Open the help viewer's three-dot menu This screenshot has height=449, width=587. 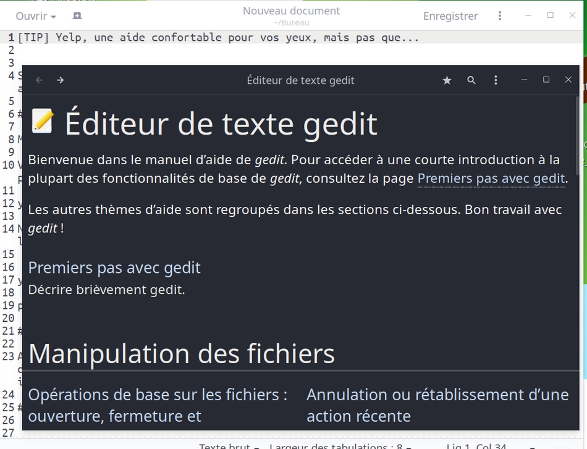click(496, 80)
